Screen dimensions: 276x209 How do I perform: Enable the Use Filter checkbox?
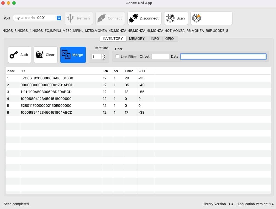[117, 57]
